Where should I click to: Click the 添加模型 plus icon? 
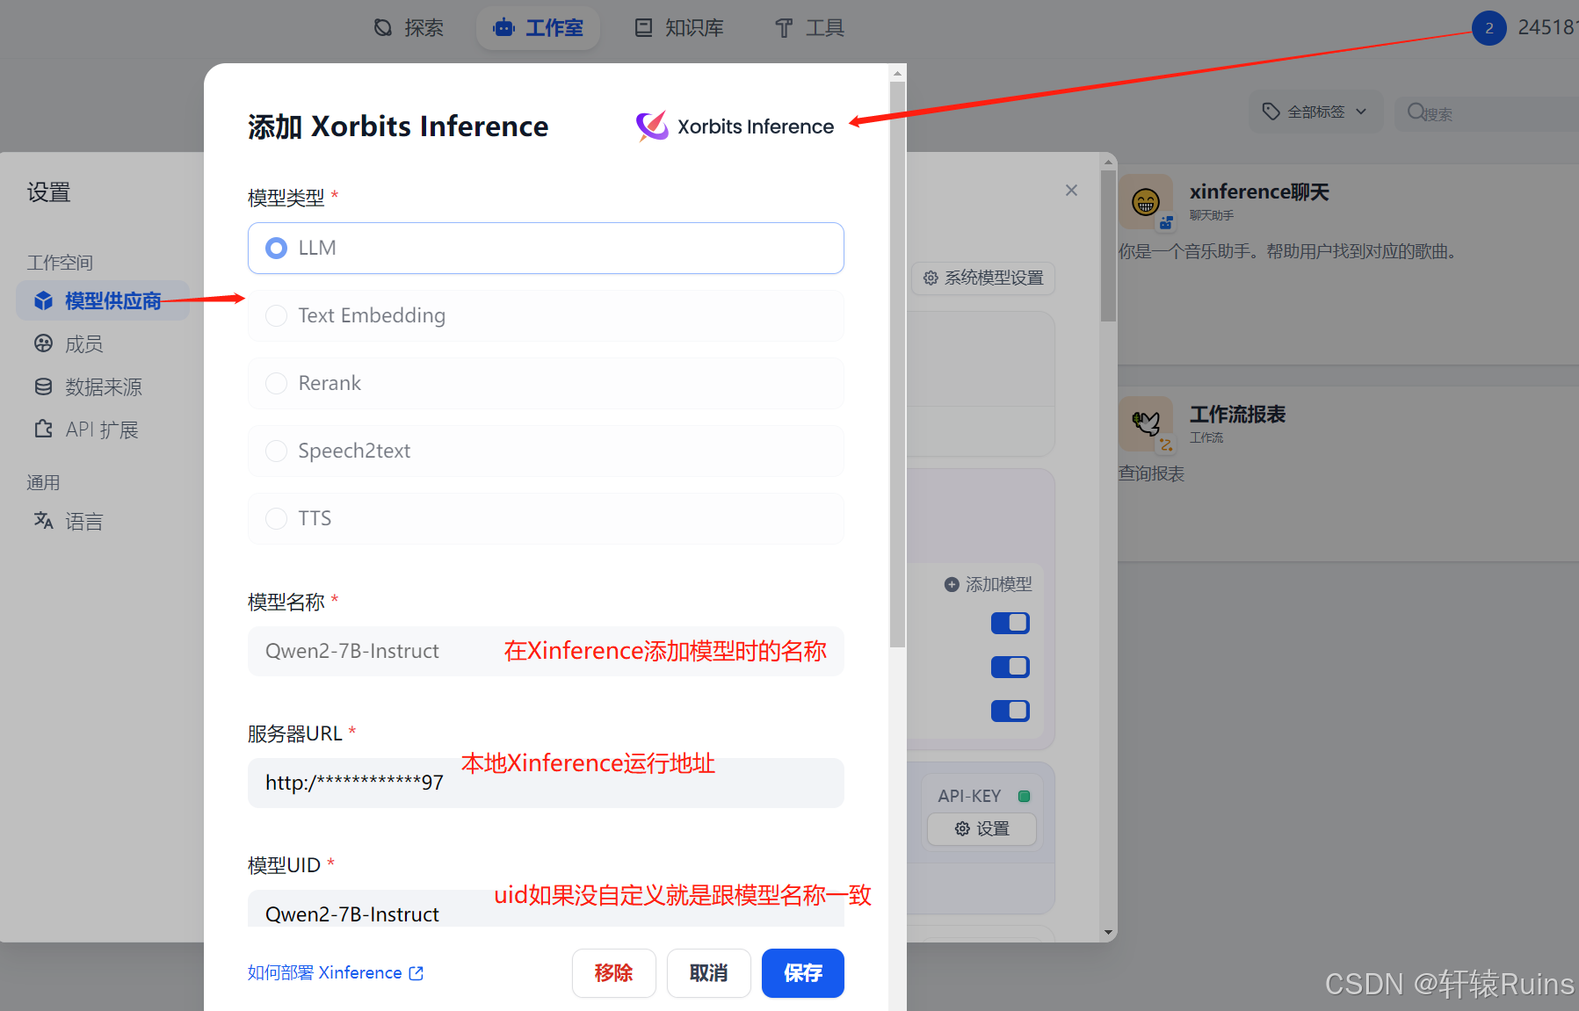coord(952,583)
